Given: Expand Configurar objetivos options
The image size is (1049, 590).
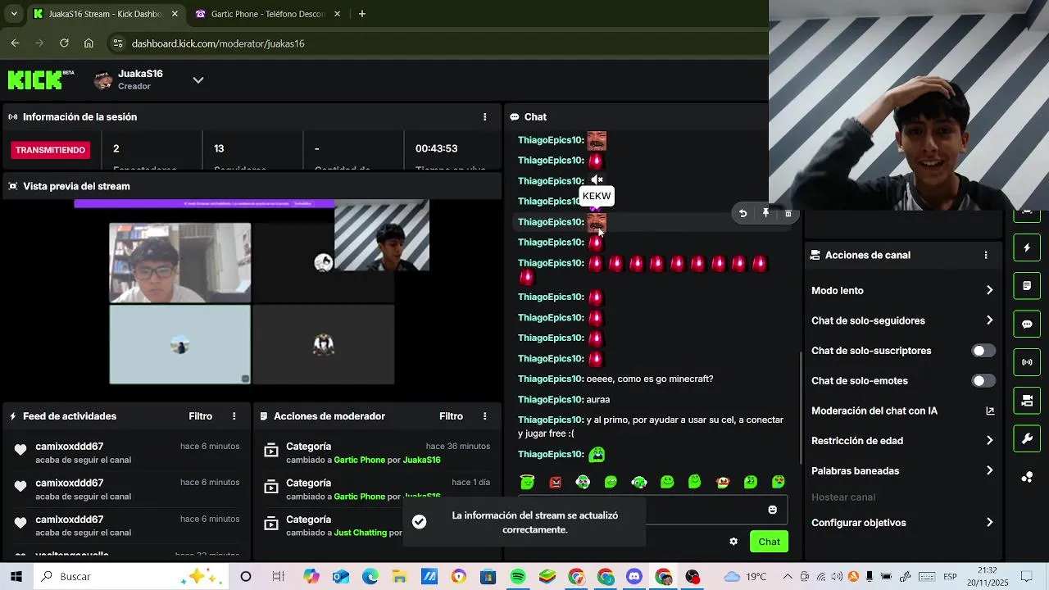Looking at the screenshot, I should (x=989, y=523).
